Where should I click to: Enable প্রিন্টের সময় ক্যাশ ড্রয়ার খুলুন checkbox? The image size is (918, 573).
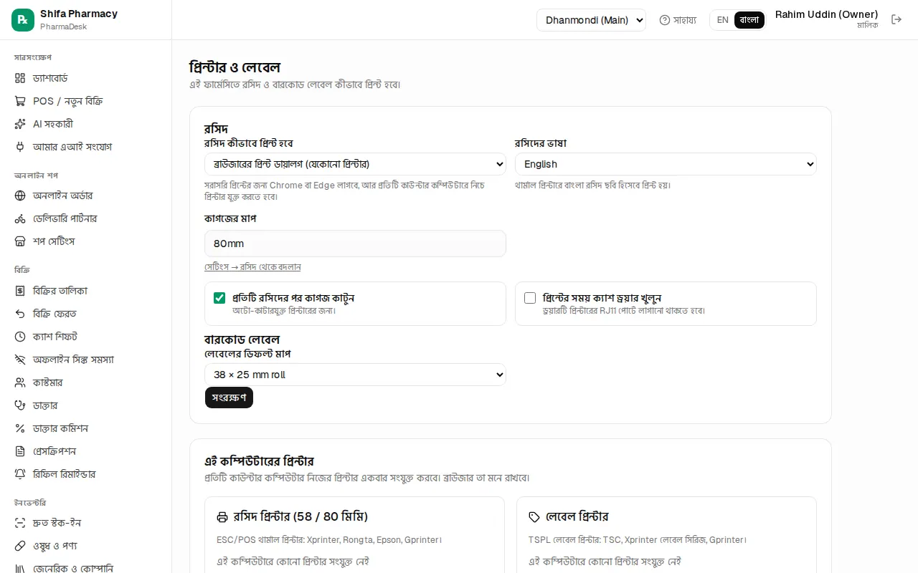(x=530, y=298)
